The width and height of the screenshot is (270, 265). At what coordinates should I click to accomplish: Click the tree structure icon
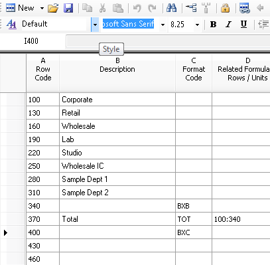[191, 8]
